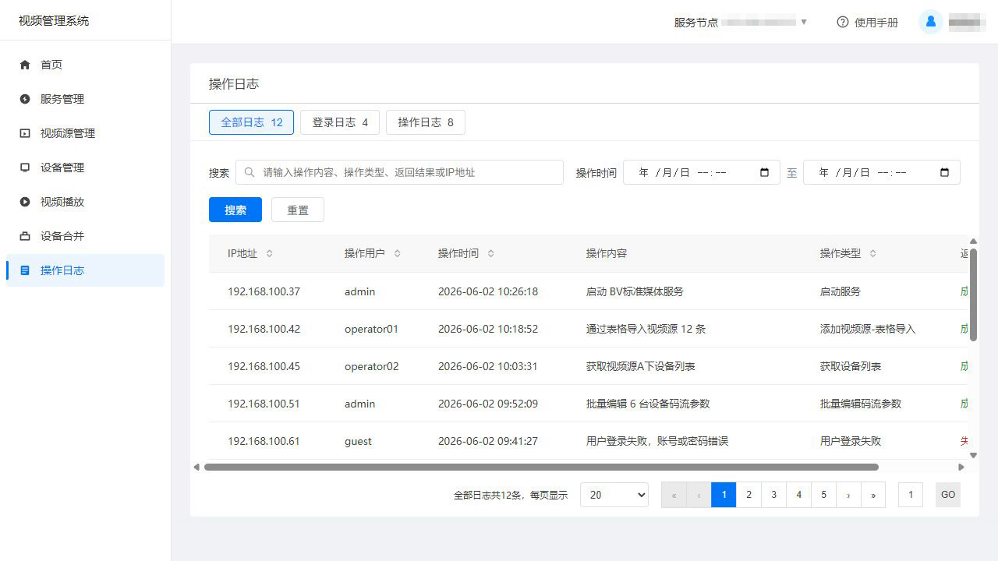
Task: Click the 视频源管理 sidebar icon
Action: 25,133
